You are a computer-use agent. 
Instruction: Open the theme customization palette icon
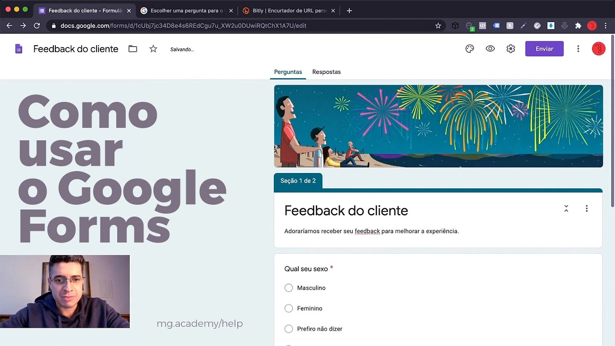470,49
